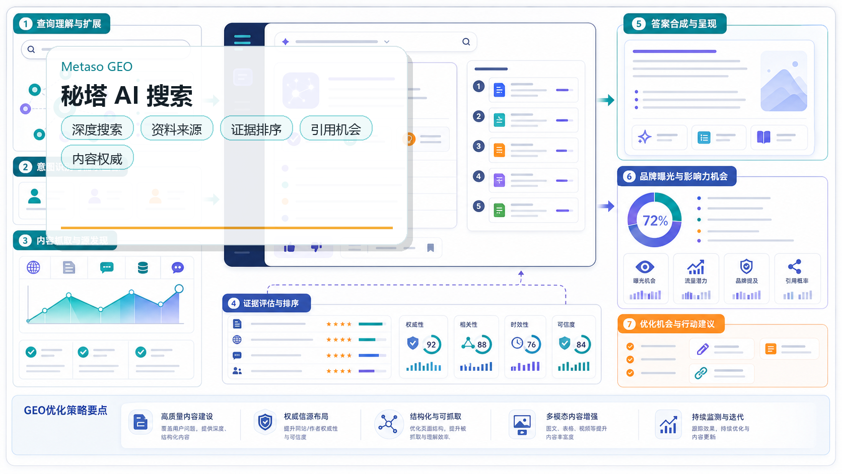Viewport: 842px width, 474px height.
Task: Click the sparkle icon in the 答案合成与呈现 card
Action: click(x=645, y=137)
